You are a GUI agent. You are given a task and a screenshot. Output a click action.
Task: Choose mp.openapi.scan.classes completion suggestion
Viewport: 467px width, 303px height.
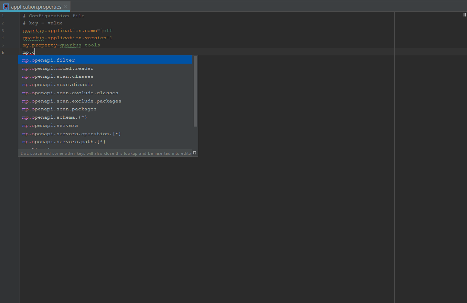click(105, 76)
